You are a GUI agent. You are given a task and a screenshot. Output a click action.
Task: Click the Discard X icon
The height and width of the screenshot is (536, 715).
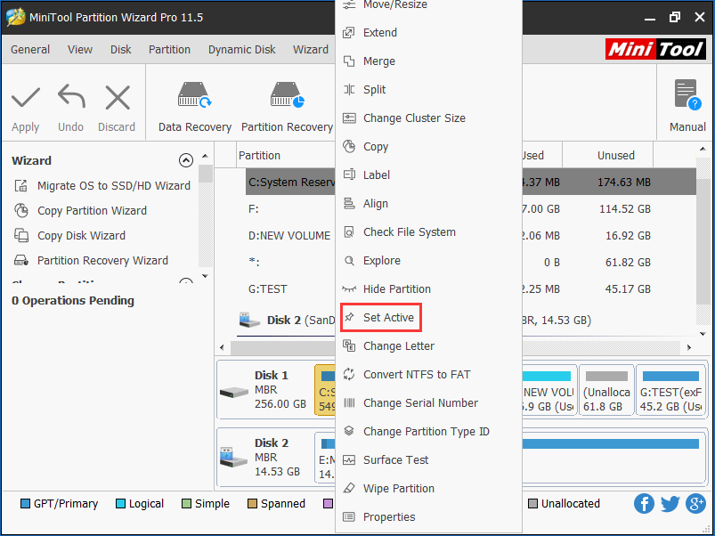coord(118,98)
